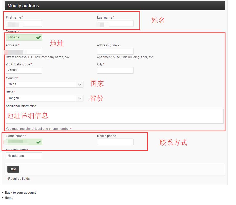Edit the Address name field "My address"
The width and height of the screenshot is (236, 205).
click(x=24, y=156)
